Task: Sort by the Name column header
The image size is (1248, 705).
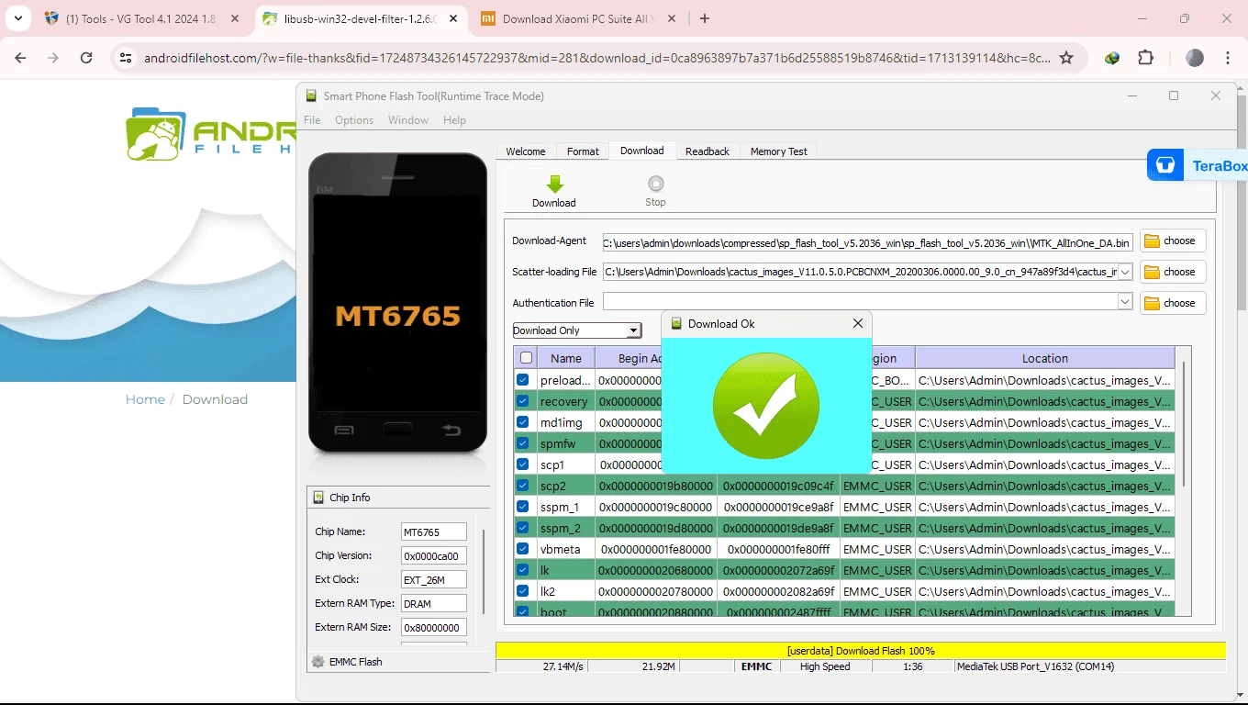Action: (566, 358)
